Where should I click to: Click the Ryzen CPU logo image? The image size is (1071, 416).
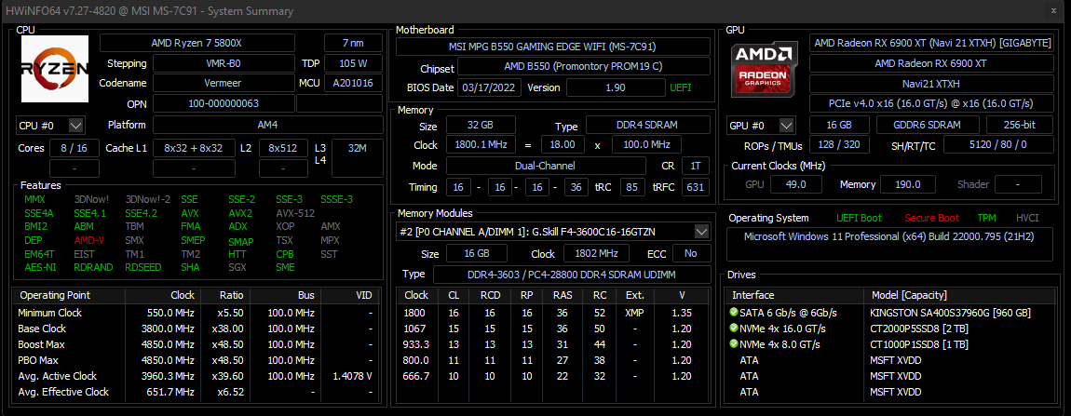point(55,68)
